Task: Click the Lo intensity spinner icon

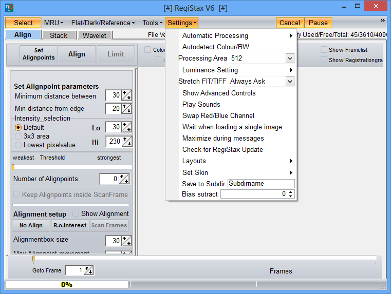Action: (x=126, y=127)
